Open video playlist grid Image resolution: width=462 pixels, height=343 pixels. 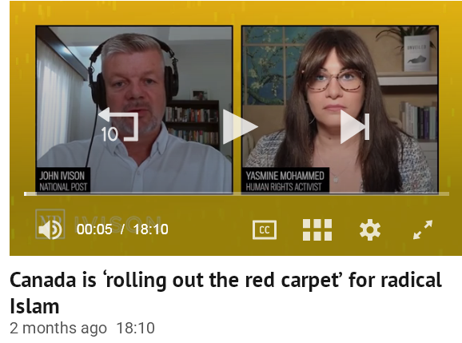(317, 229)
